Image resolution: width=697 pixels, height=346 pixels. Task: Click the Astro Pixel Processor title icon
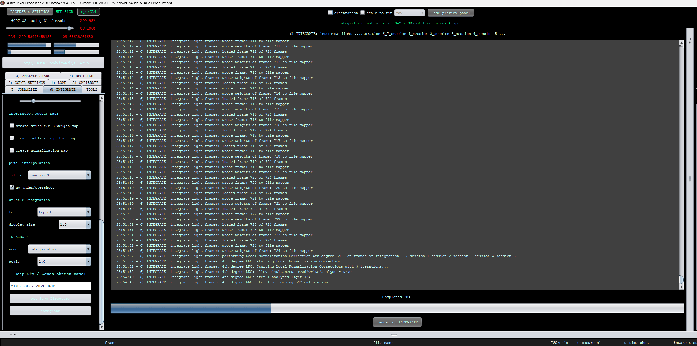pyautogui.click(x=3, y=3)
